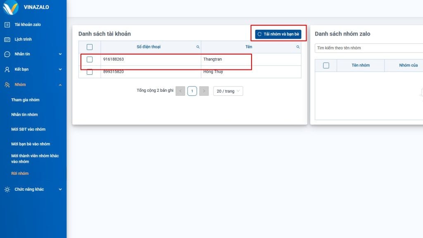The height and width of the screenshot is (238, 423).
Task: Collapse the Nhóm menu section
Action: (60, 85)
